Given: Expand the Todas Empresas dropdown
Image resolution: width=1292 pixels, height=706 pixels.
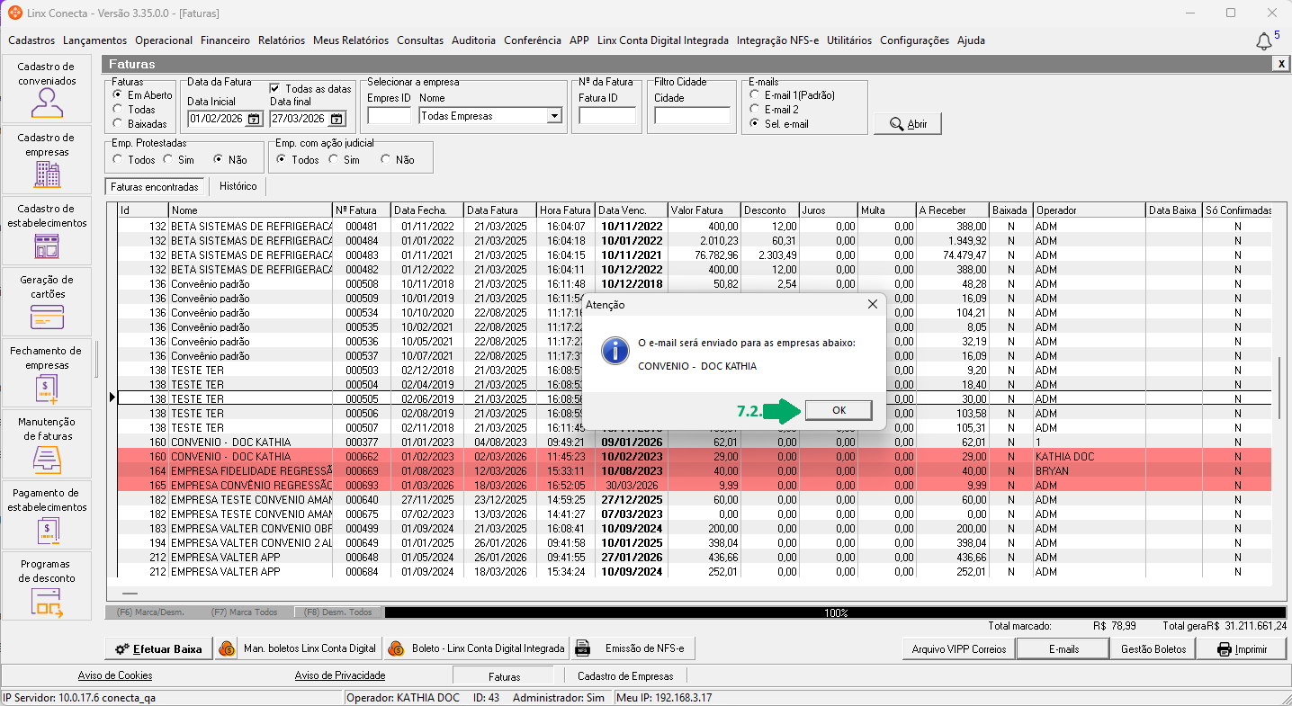Looking at the screenshot, I should tap(554, 116).
